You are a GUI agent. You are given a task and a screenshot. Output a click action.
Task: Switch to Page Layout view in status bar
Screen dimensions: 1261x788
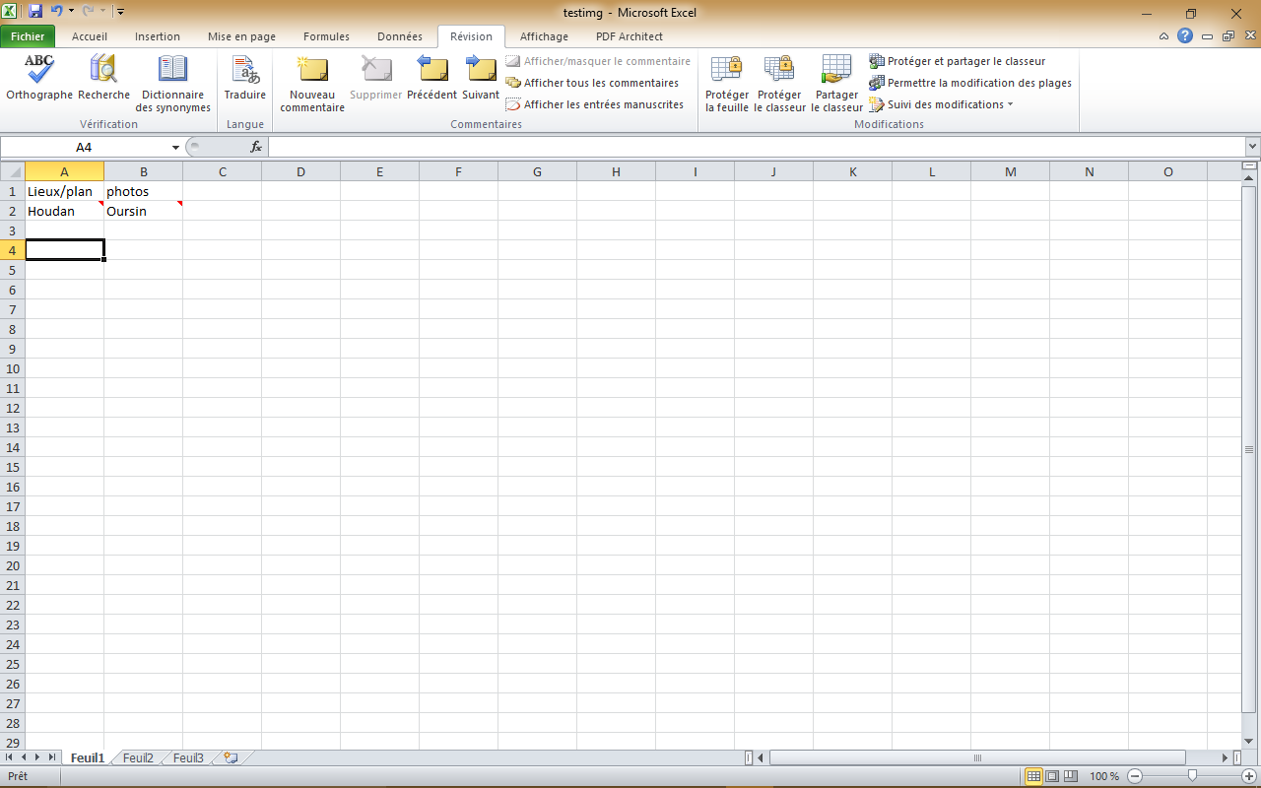[1052, 776]
